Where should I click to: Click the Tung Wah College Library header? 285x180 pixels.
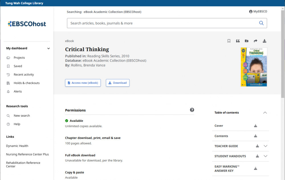[24, 3]
